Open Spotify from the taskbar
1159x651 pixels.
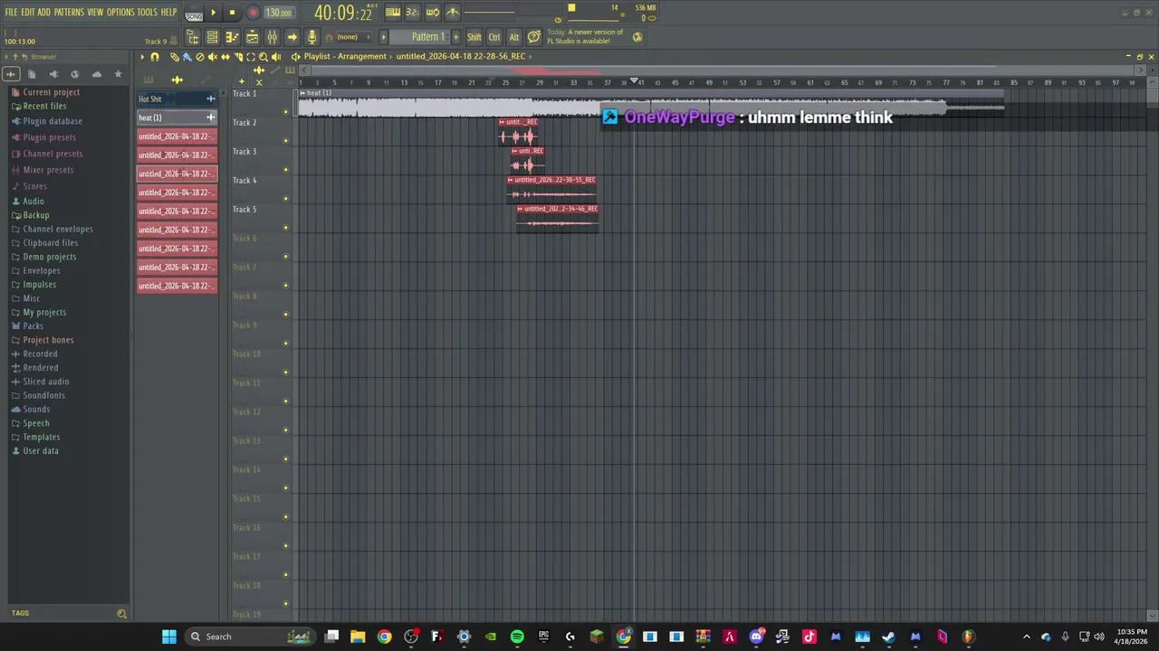(x=517, y=637)
